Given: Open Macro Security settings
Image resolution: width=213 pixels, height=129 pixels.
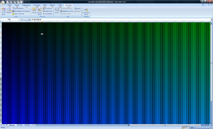Looking at the screenshot, I should click(18, 14).
